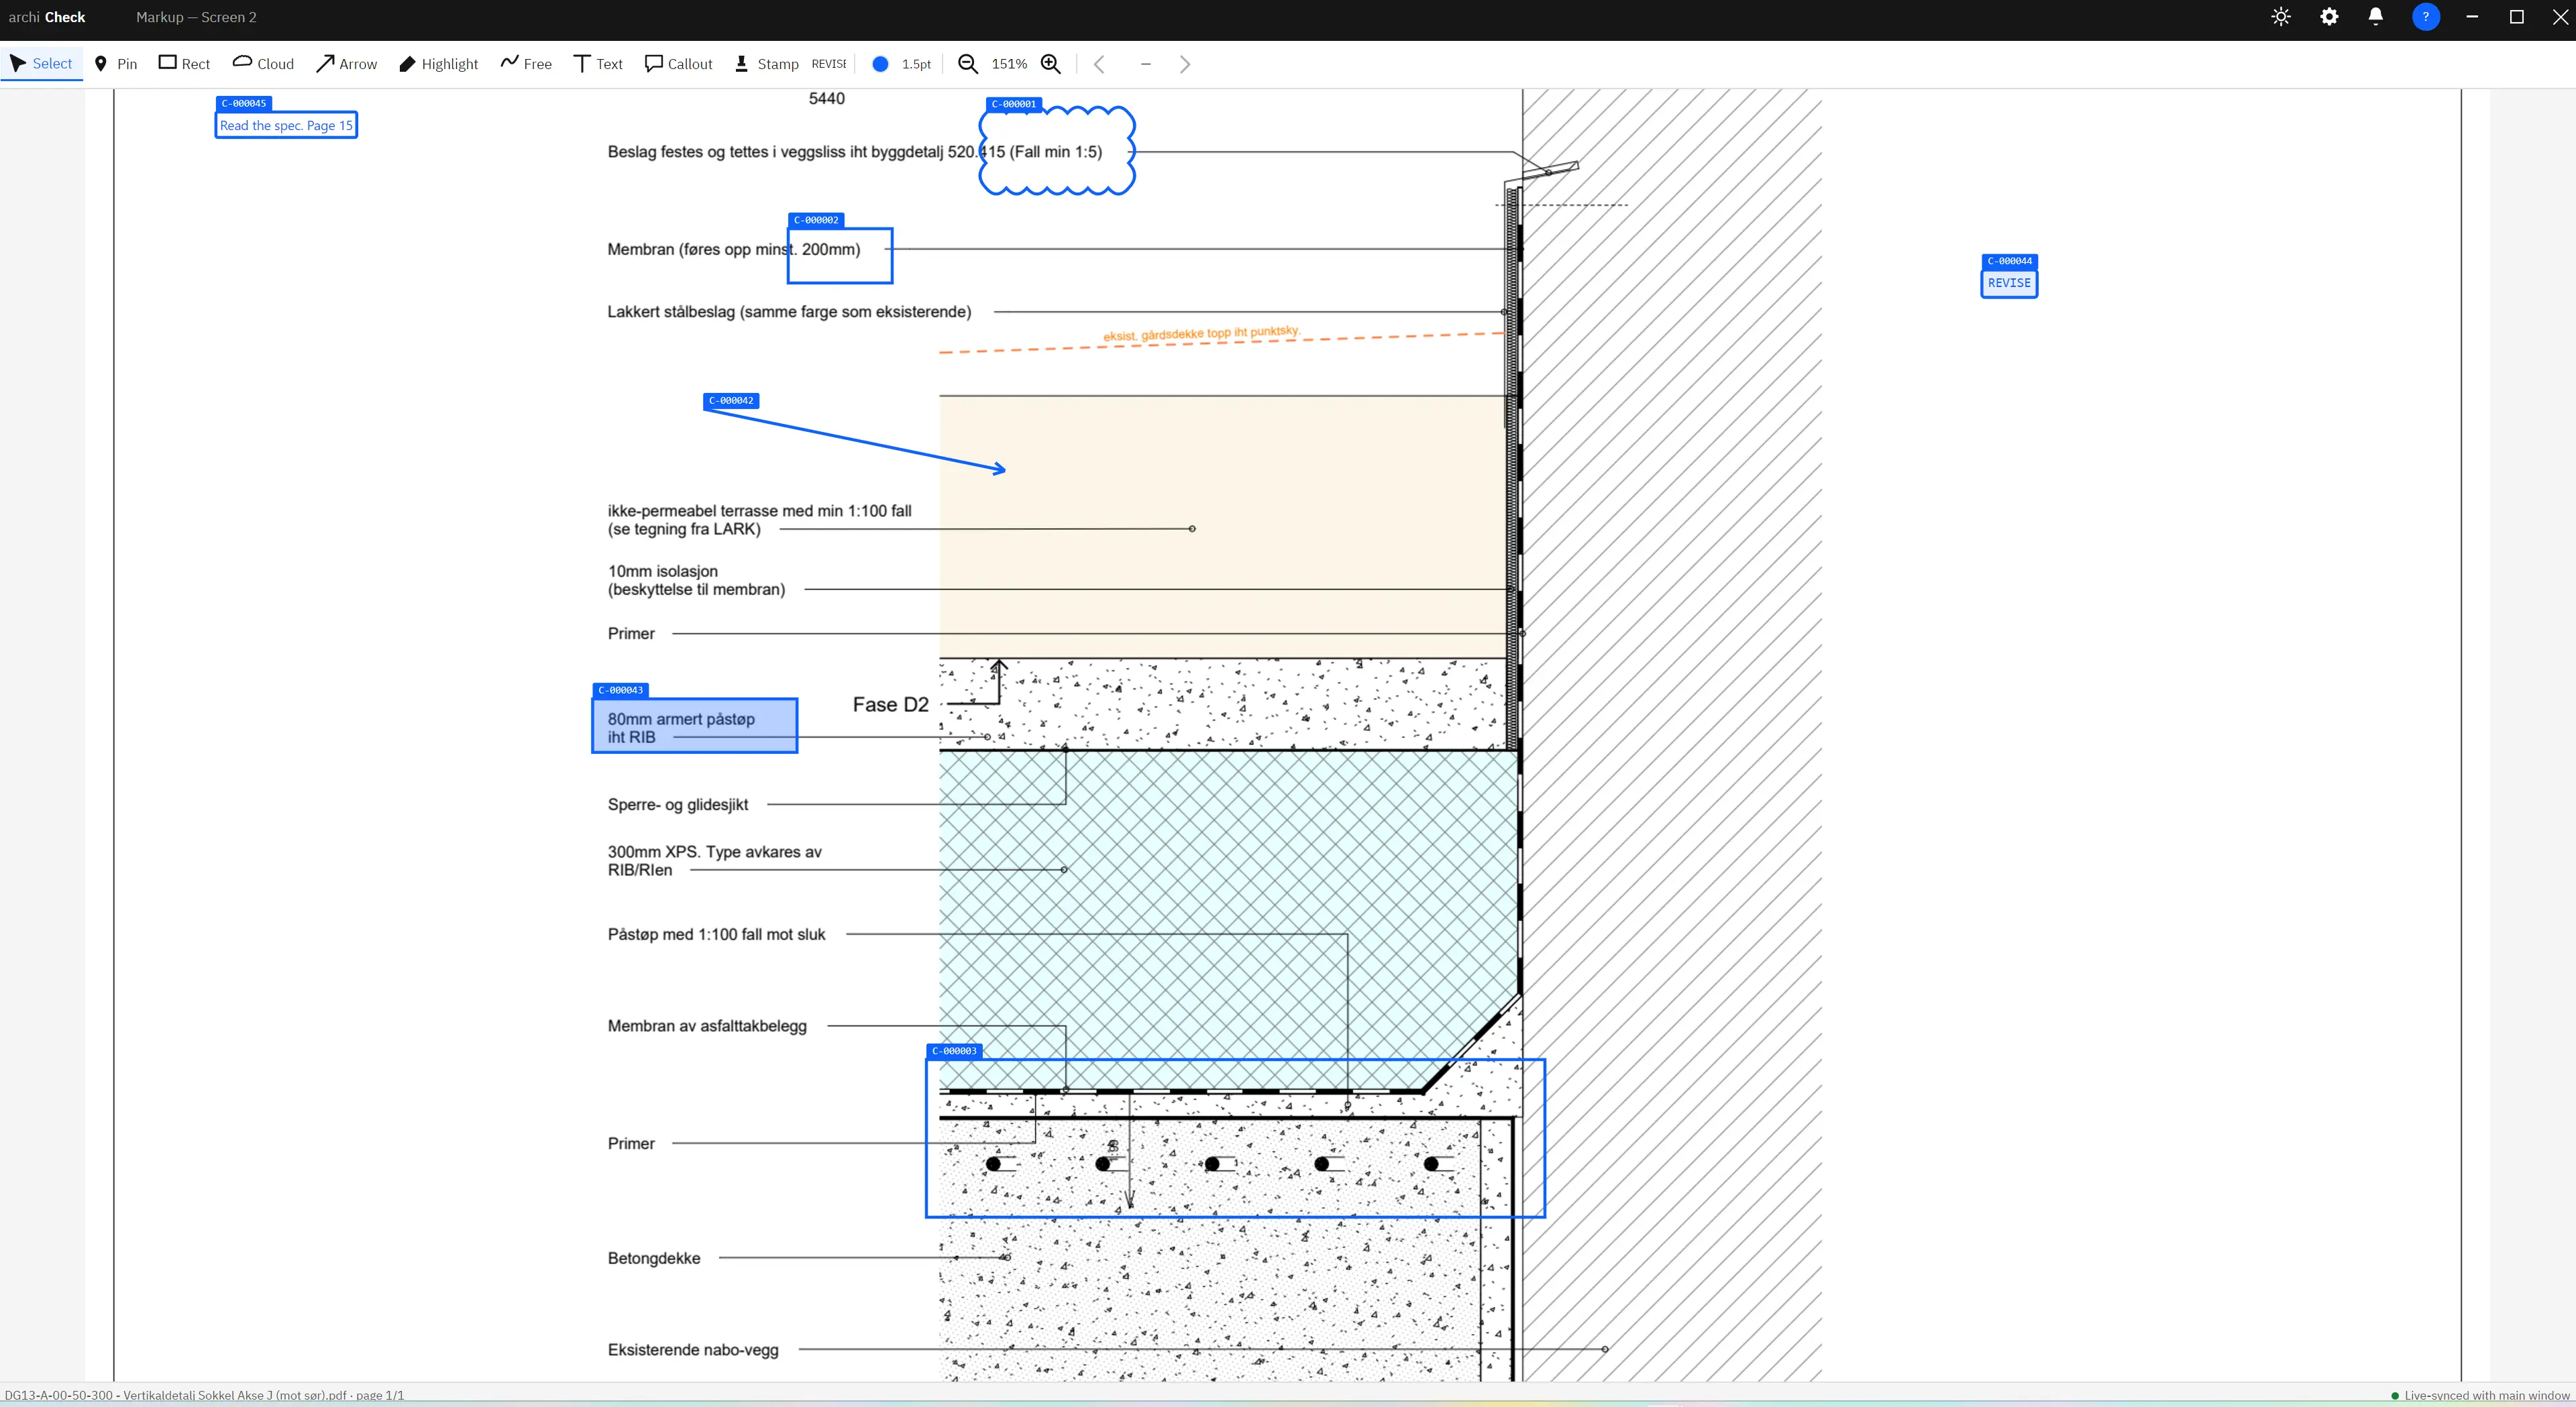Select the C-000045 comment tag

tap(244, 103)
